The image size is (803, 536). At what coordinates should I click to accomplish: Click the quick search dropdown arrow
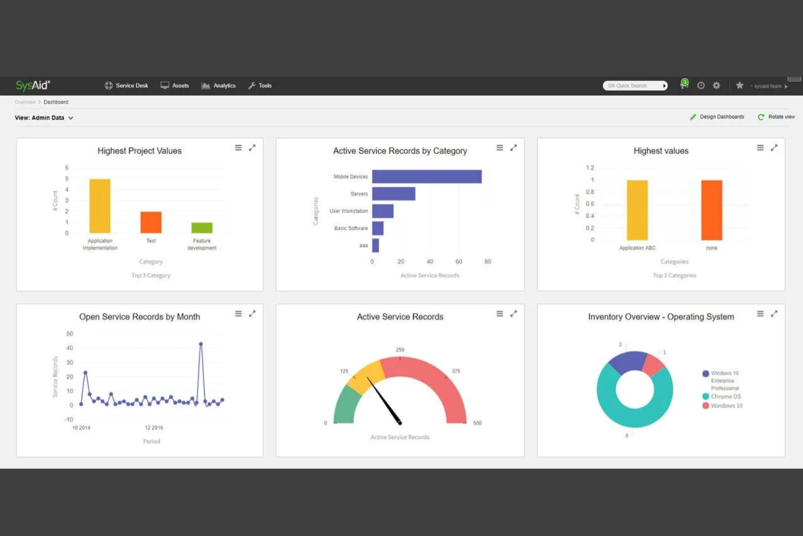pos(665,85)
